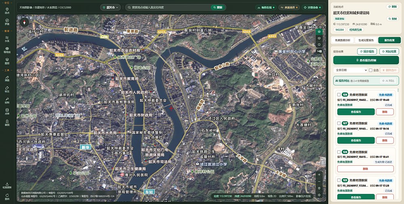Zoom out with the minus map button
The image size is (404, 204).
coord(319,181)
